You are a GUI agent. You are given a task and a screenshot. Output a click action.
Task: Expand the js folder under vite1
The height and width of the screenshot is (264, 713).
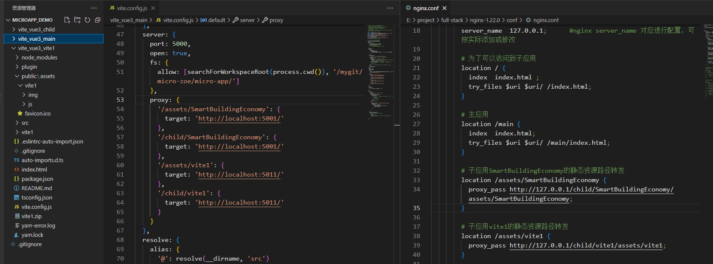coord(24,104)
